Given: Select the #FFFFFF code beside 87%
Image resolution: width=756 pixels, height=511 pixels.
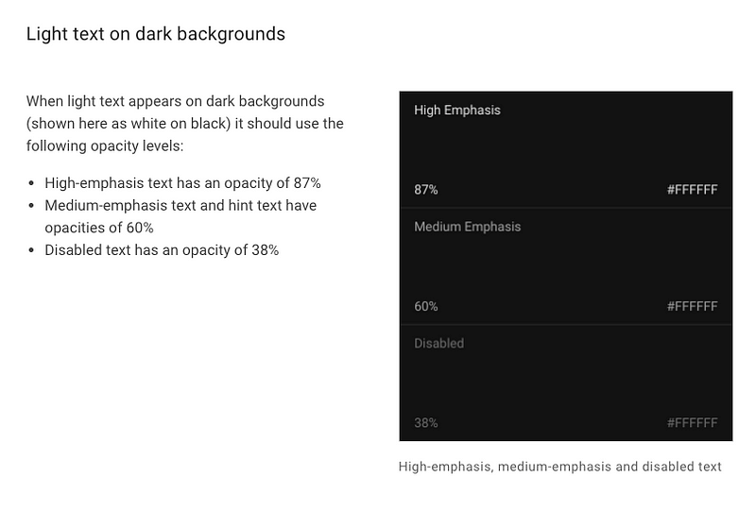Looking at the screenshot, I should [x=692, y=190].
